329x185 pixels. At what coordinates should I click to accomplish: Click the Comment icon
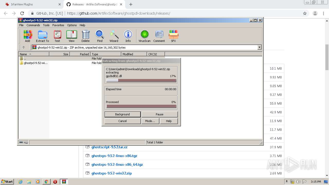(159, 36)
